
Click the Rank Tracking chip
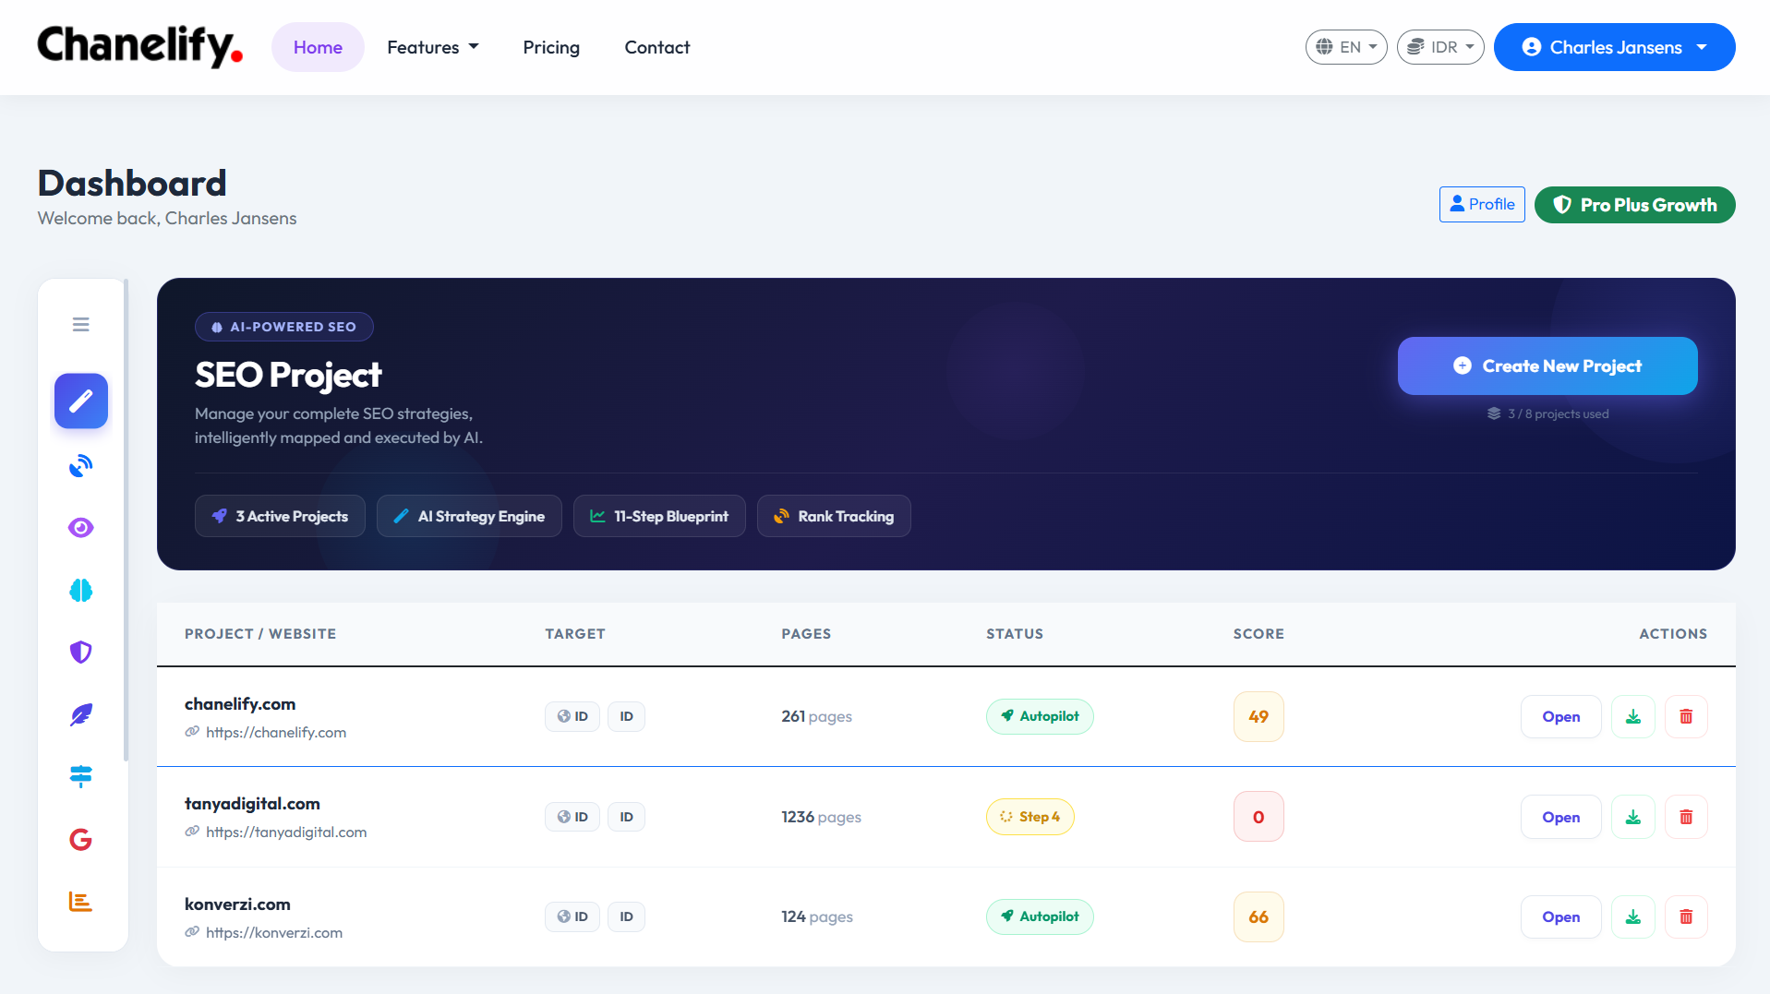[834, 517]
